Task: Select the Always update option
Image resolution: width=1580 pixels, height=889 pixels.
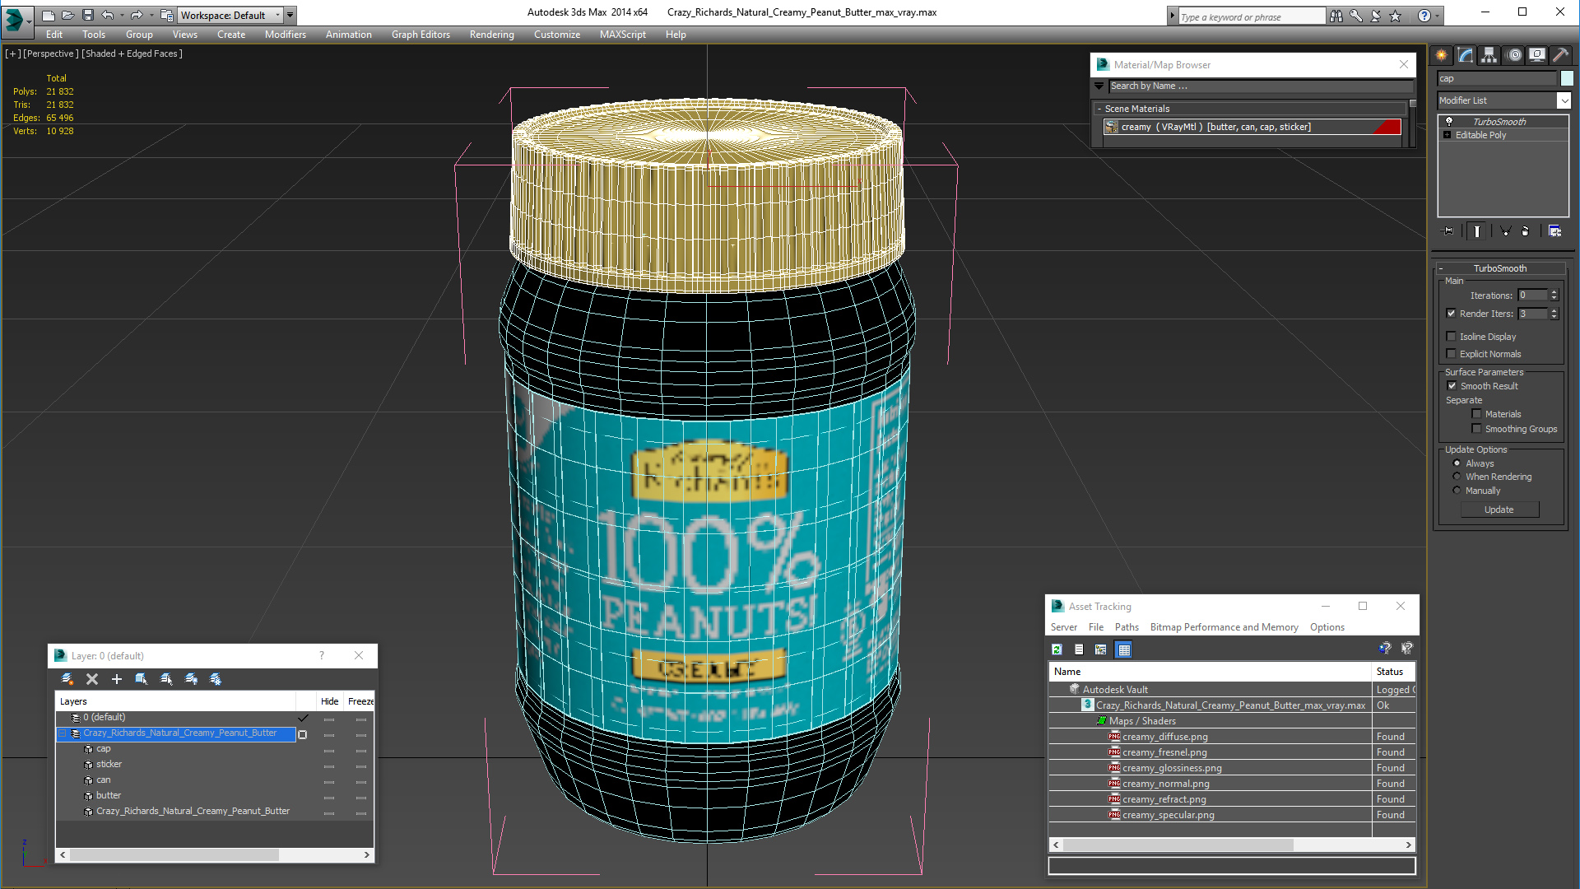Action: (x=1457, y=463)
